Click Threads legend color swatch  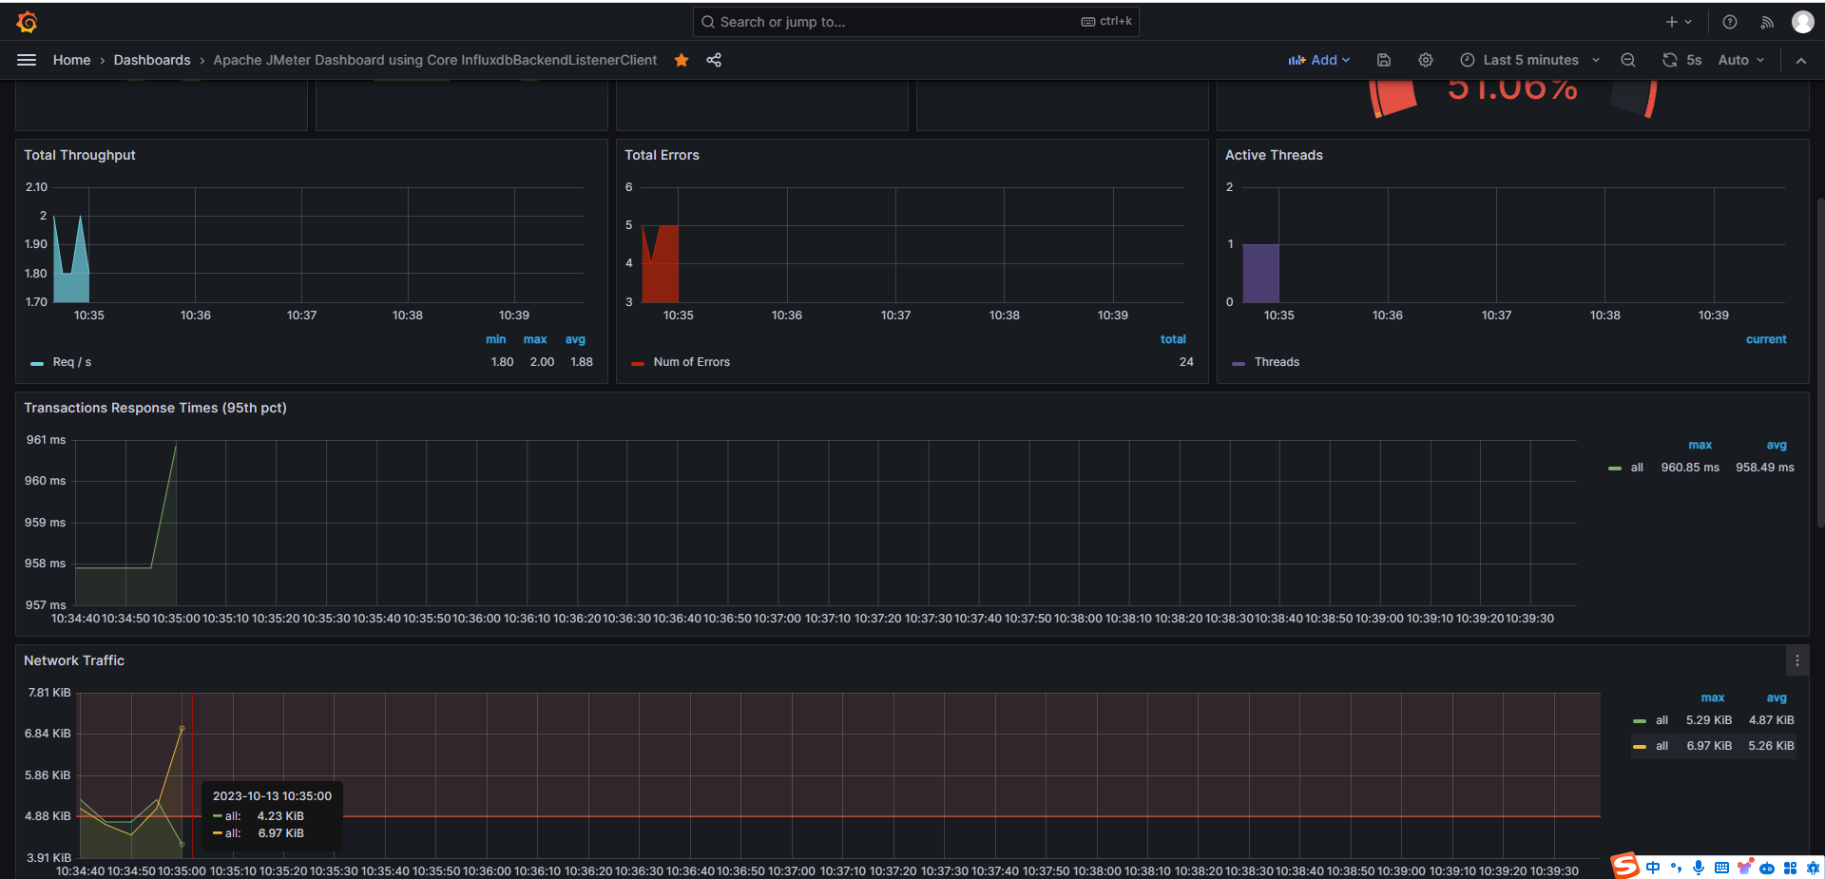1239,363
